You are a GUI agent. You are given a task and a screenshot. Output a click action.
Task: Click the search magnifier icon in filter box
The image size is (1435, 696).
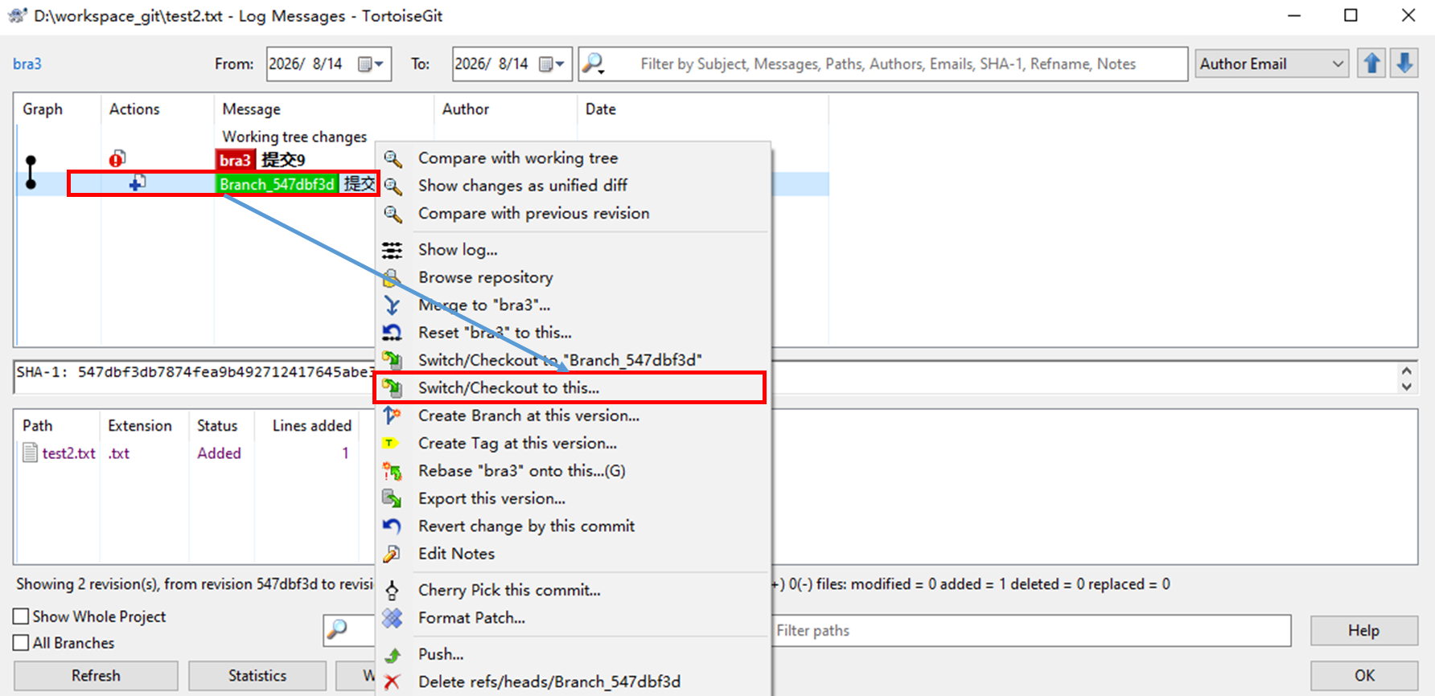[593, 63]
